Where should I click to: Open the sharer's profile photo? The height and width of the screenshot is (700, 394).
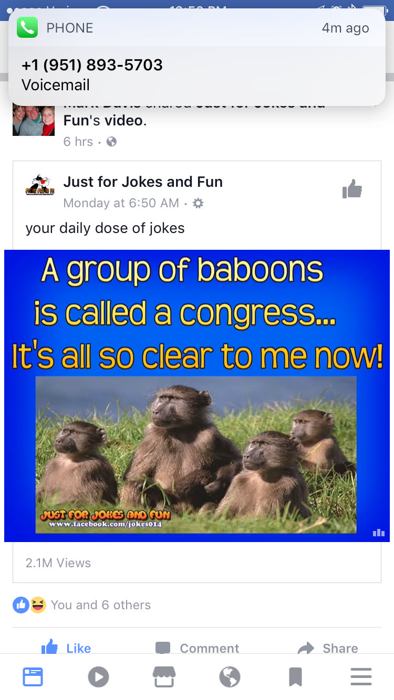tap(34, 121)
